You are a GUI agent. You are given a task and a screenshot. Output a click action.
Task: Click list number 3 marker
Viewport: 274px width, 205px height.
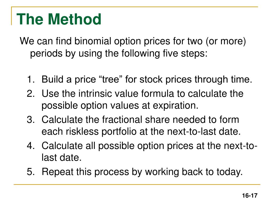pos(31,120)
